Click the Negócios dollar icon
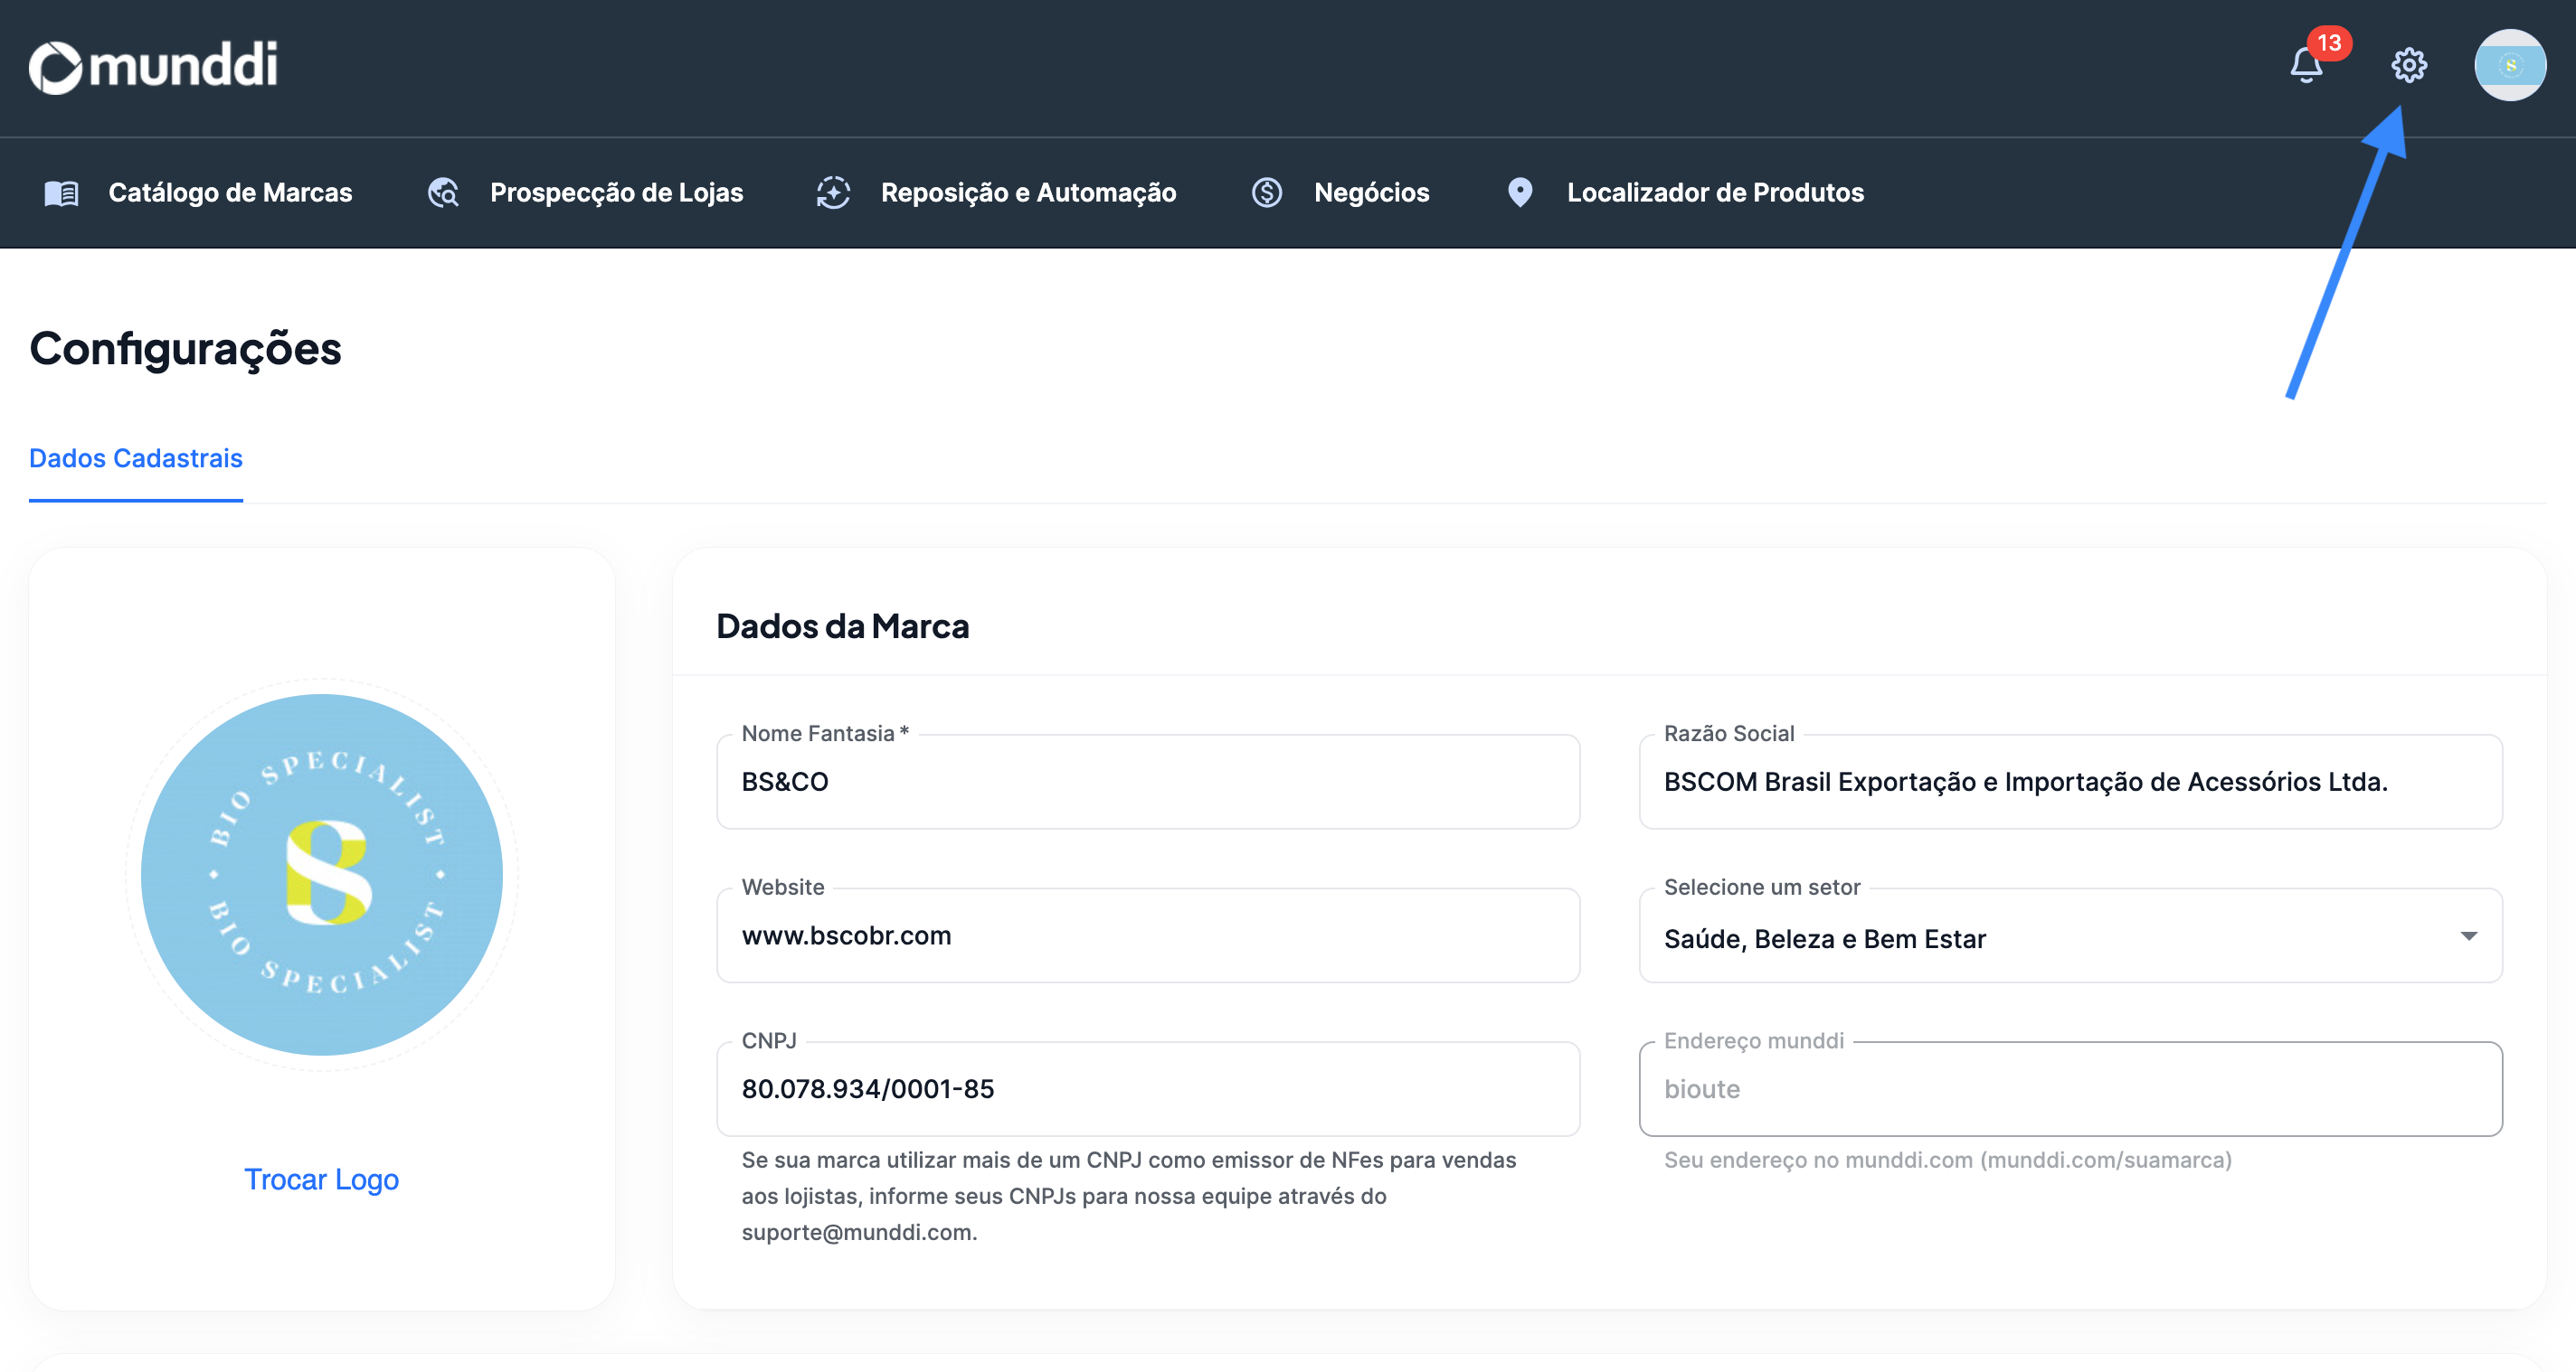Image resolution: width=2576 pixels, height=1372 pixels. (1267, 193)
